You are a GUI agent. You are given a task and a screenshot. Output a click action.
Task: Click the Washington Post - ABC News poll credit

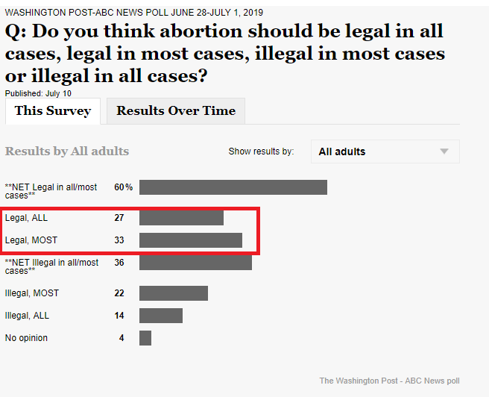[390, 381]
